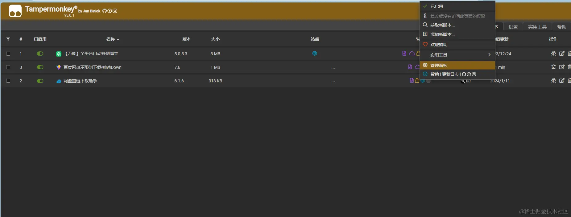Open the Facebook icon in header
Screen dimensions: 571x217
tap(110, 11)
